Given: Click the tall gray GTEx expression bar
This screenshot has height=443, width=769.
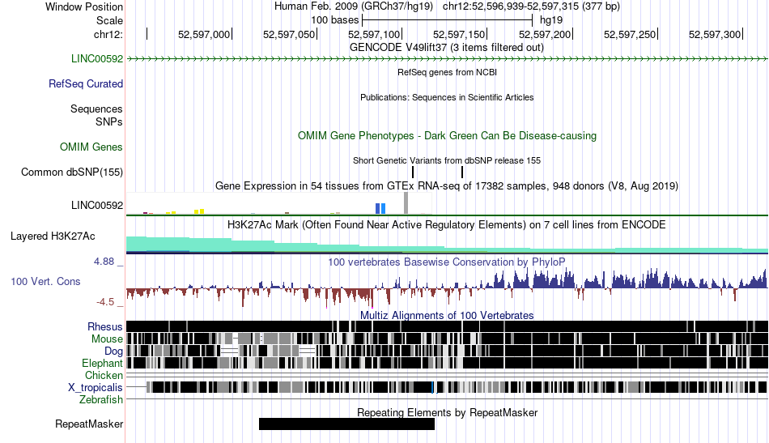Looking at the screenshot, I should (406, 203).
